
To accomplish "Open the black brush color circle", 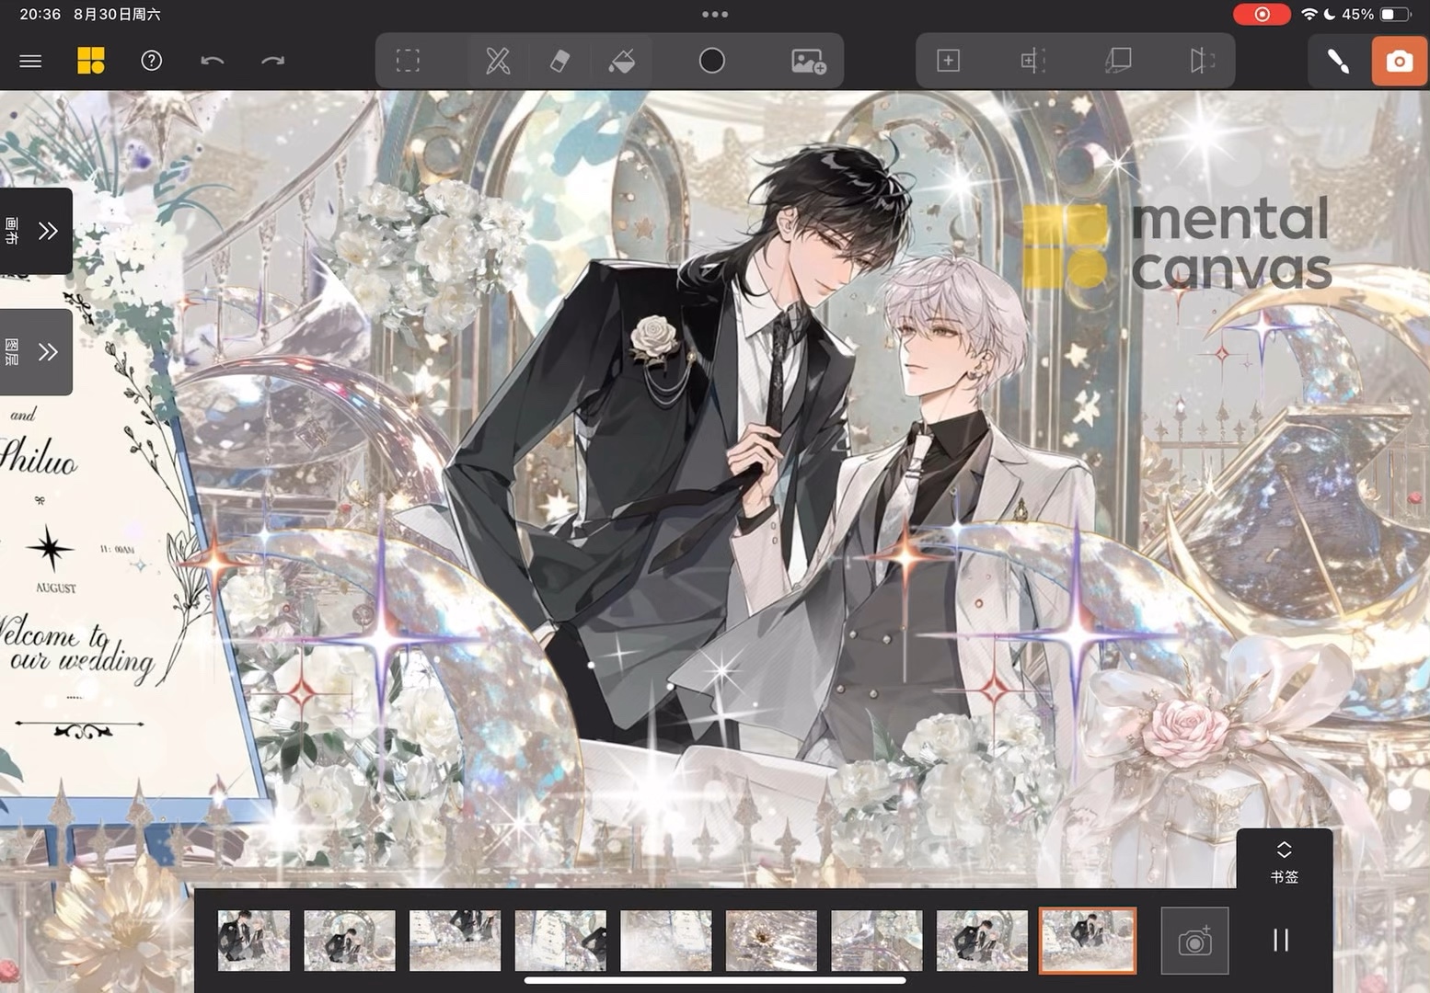I will pos(712,61).
